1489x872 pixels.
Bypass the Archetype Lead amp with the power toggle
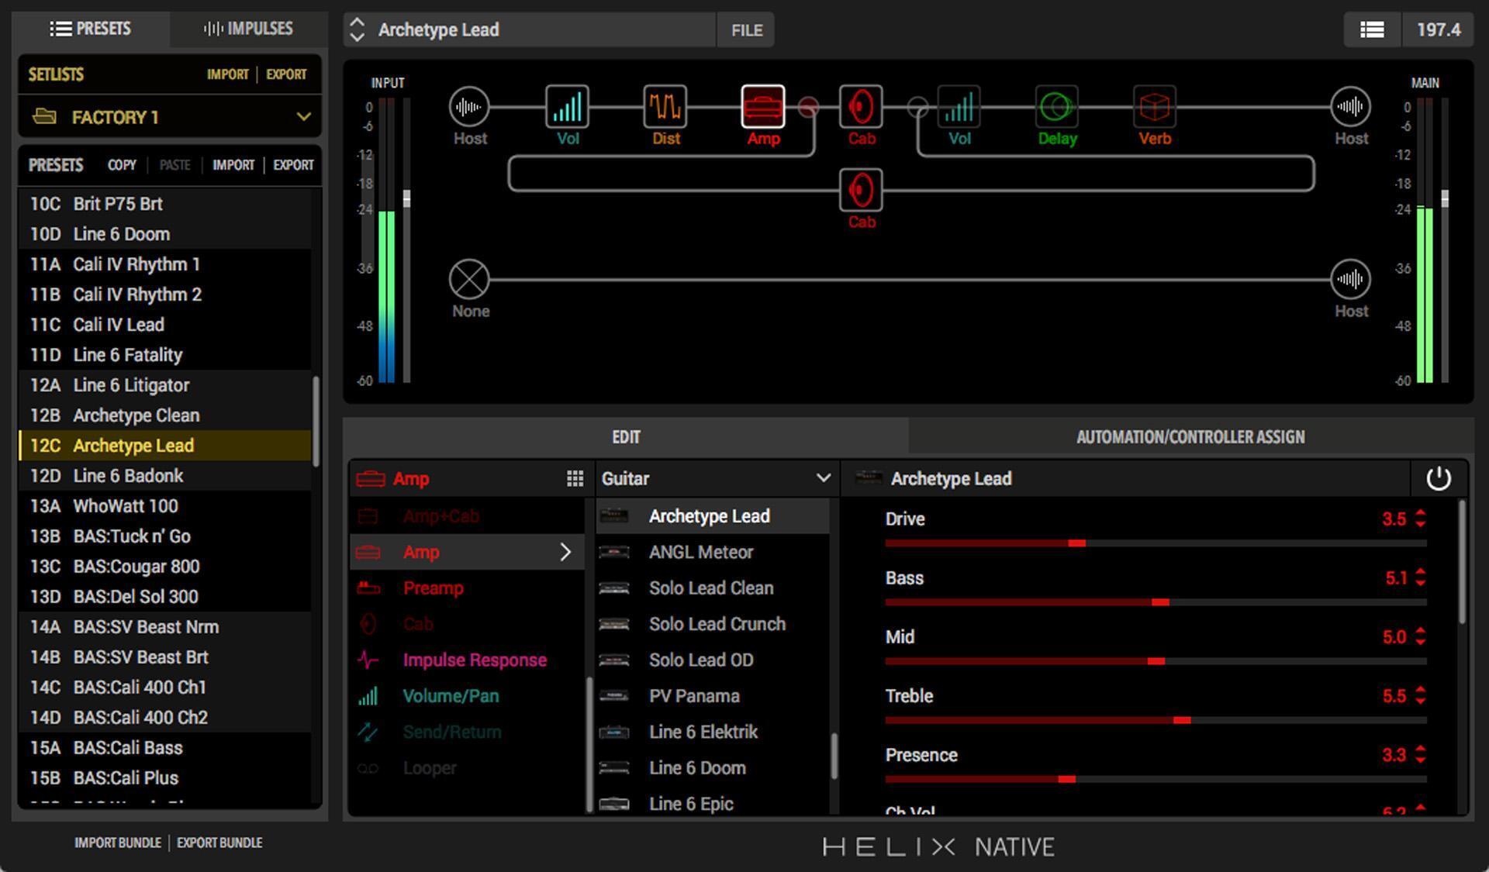pos(1439,478)
